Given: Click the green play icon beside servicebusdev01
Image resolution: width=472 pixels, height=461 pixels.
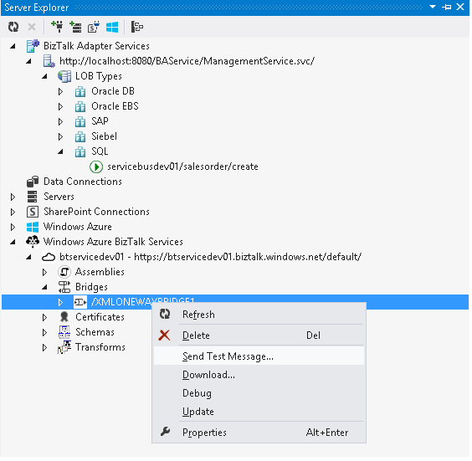Looking at the screenshot, I should 96,166.
